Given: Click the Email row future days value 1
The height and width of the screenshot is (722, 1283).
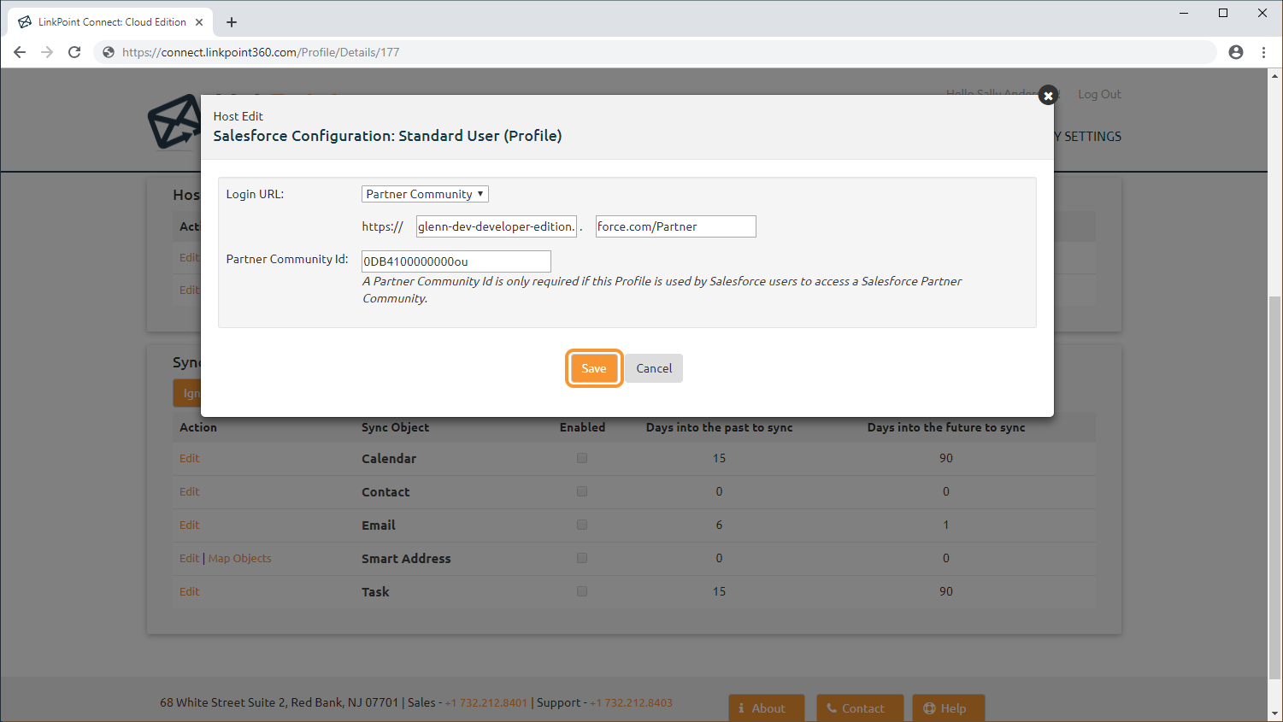Looking at the screenshot, I should pyautogui.click(x=946, y=525).
